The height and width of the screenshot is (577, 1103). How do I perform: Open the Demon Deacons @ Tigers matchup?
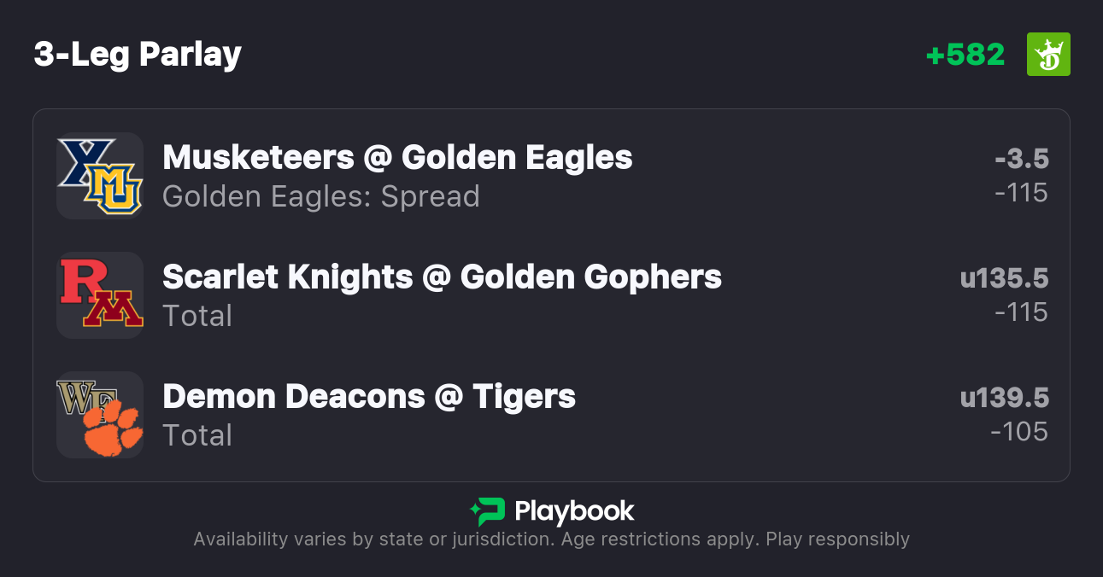point(369,396)
